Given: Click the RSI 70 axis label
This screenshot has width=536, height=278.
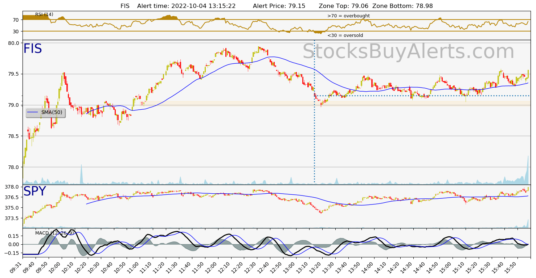Looking at the screenshot, I should [16, 20].
